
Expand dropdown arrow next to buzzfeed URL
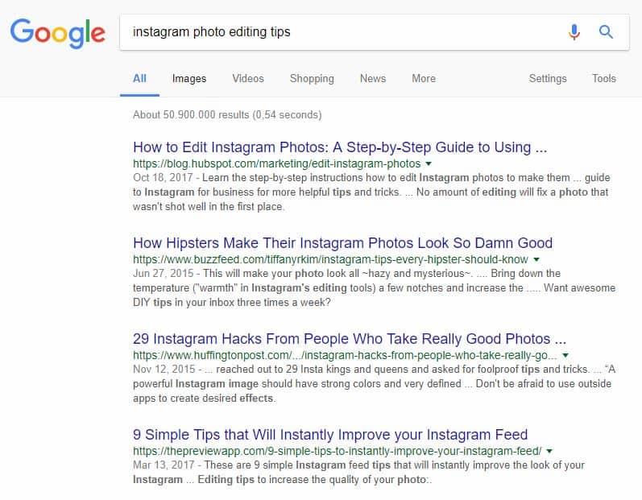coord(536,259)
